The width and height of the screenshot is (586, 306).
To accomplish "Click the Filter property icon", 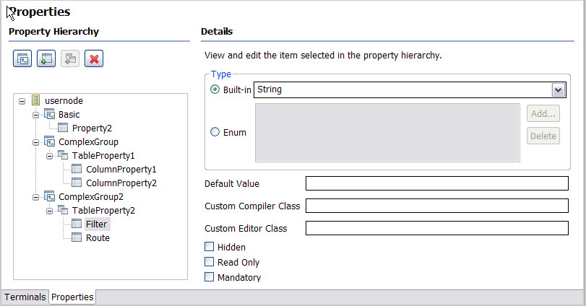I will (x=77, y=224).
